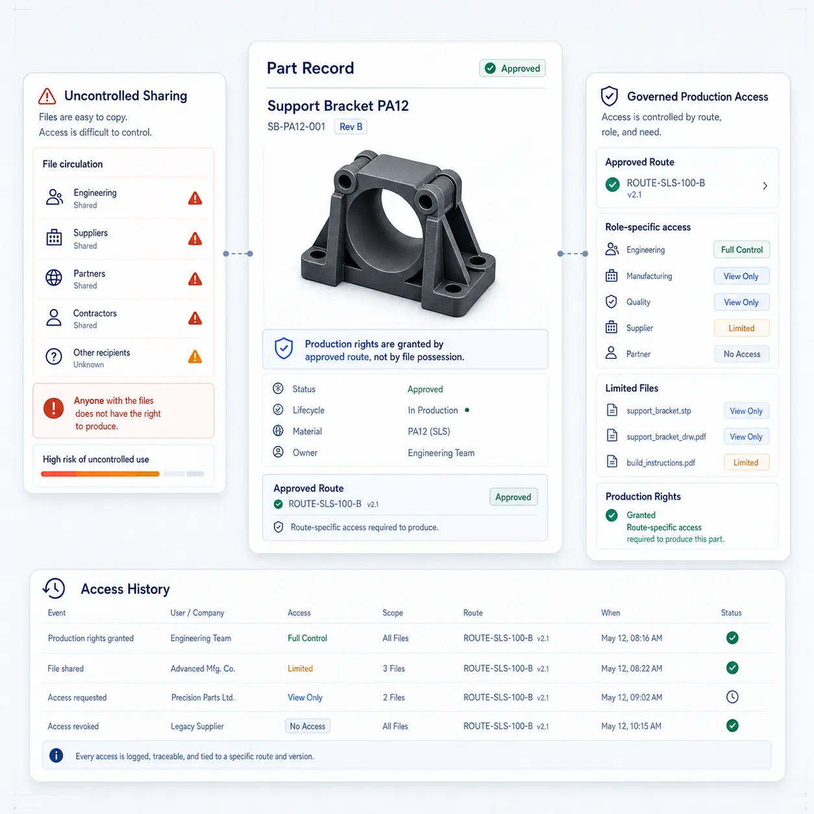
Task: Click the No Access badge in Legacy Supplier row
Action: click(308, 726)
